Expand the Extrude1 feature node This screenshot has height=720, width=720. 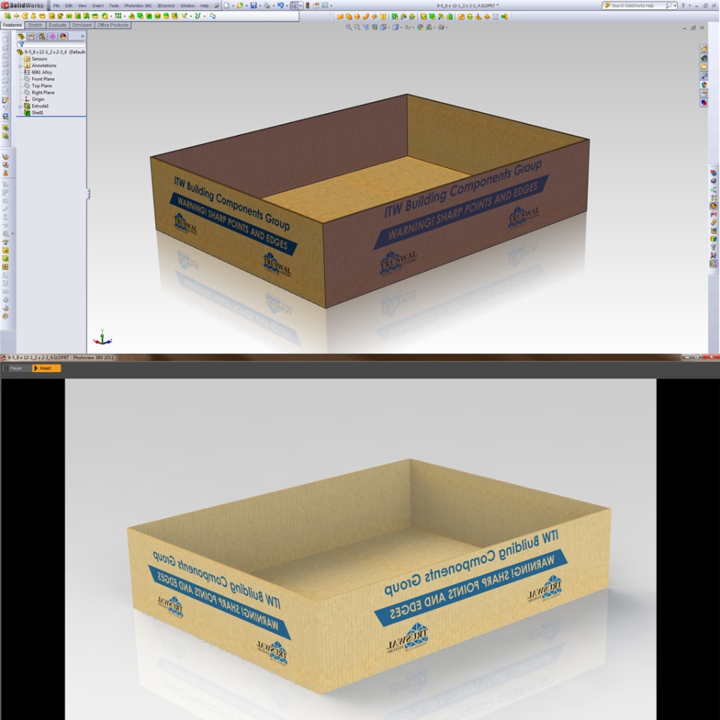point(20,106)
